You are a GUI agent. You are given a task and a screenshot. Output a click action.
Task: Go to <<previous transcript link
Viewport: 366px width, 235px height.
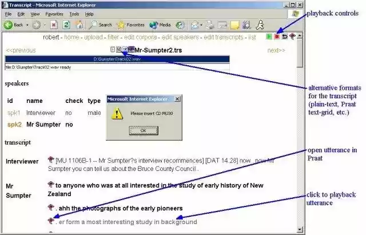point(21,50)
